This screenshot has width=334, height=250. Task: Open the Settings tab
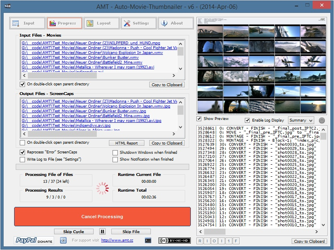click(139, 23)
